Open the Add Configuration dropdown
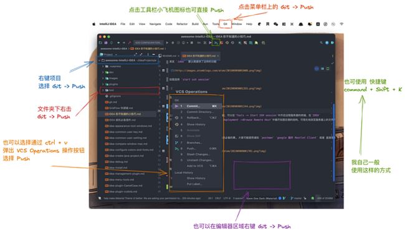The width and height of the screenshot is (405, 233). 148,42
